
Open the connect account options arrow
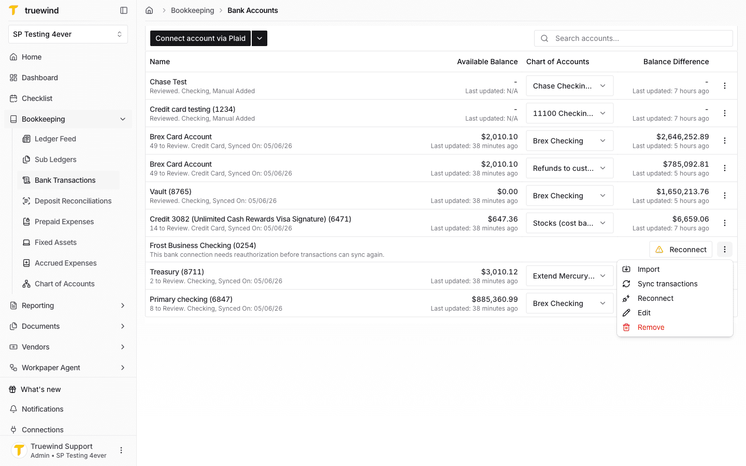(x=260, y=38)
